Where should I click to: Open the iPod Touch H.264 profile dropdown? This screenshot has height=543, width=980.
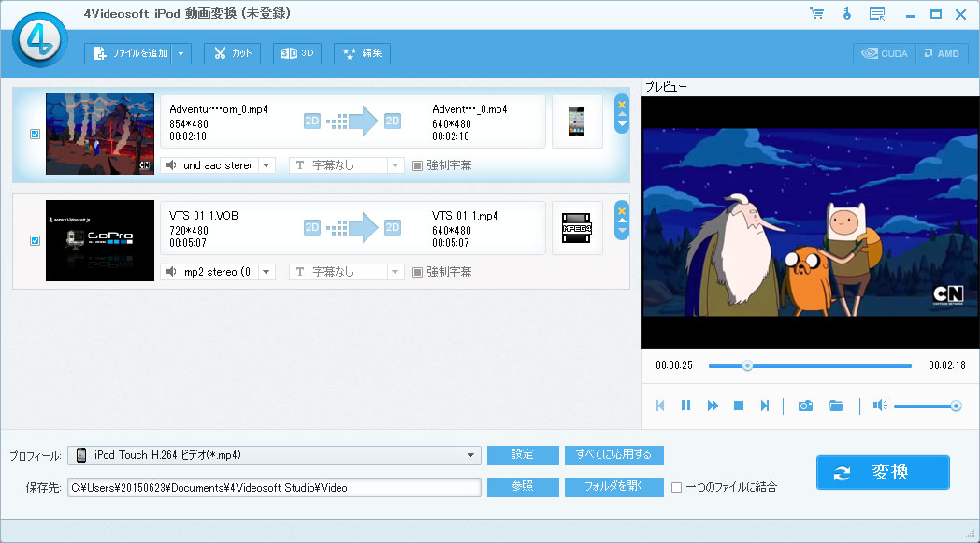point(274,455)
